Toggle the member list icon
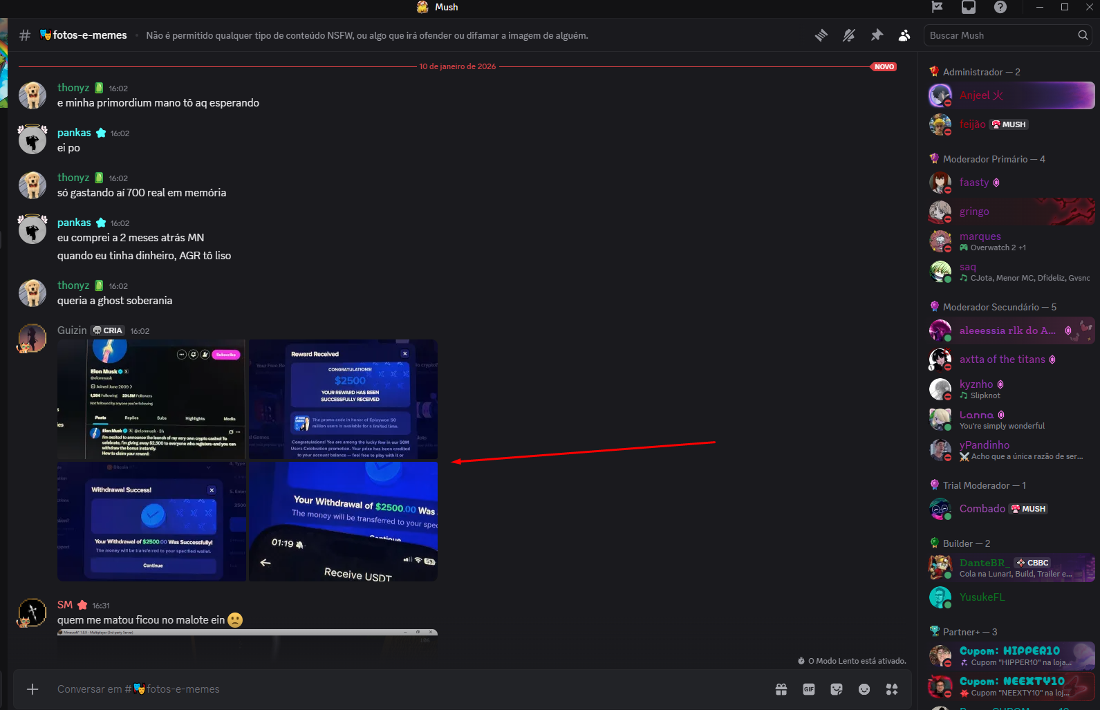This screenshot has width=1100, height=710. tap(904, 35)
